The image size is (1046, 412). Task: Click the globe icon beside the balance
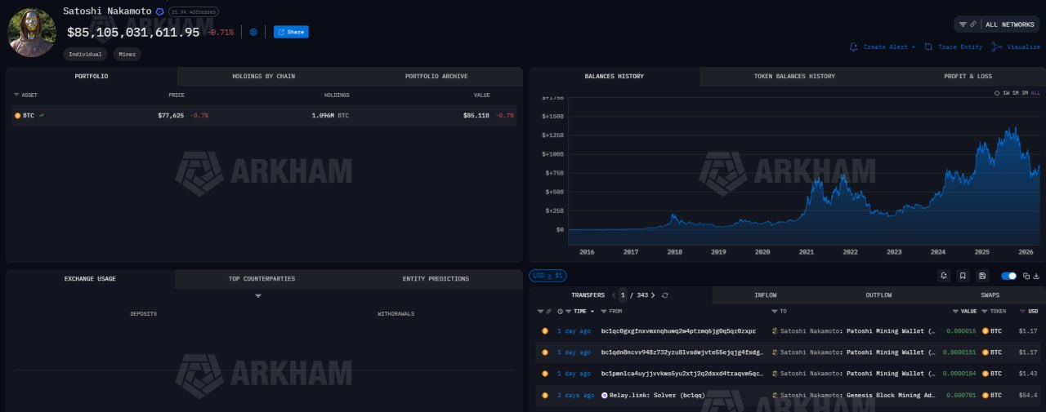click(253, 32)
